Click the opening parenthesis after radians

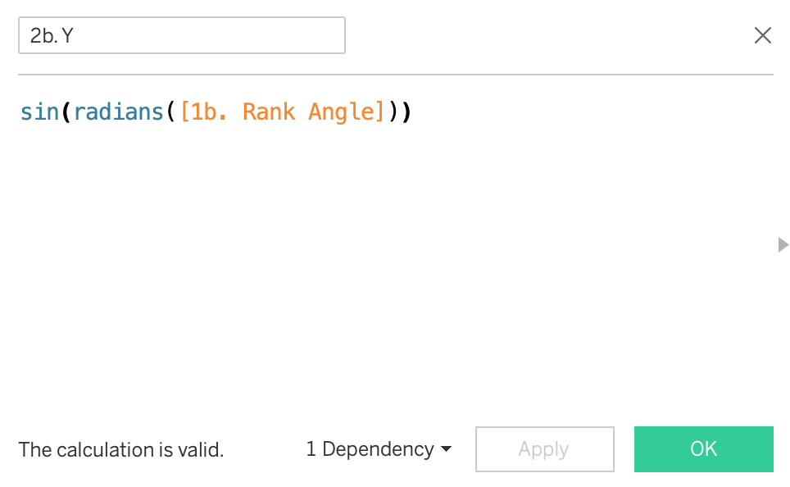[x=171, y=112]
